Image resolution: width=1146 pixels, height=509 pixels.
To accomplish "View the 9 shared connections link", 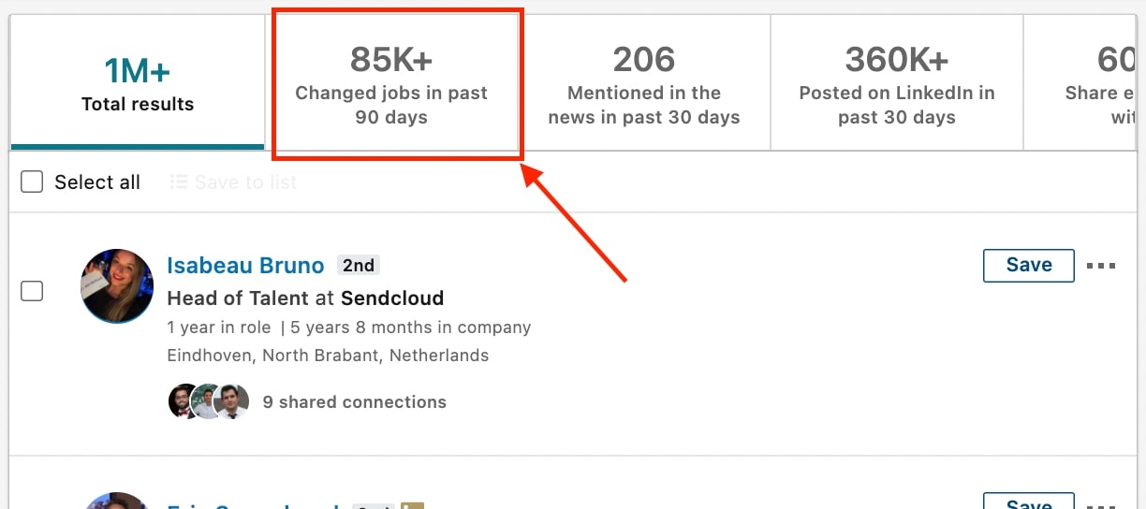I will (355, 402).
